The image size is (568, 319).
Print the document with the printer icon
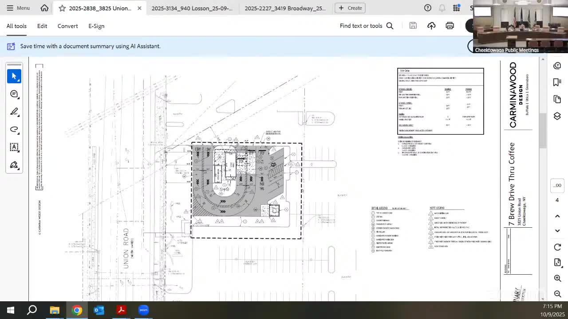coord(450,26)
